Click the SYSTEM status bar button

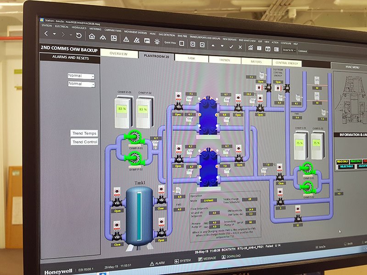pos(183,261)
